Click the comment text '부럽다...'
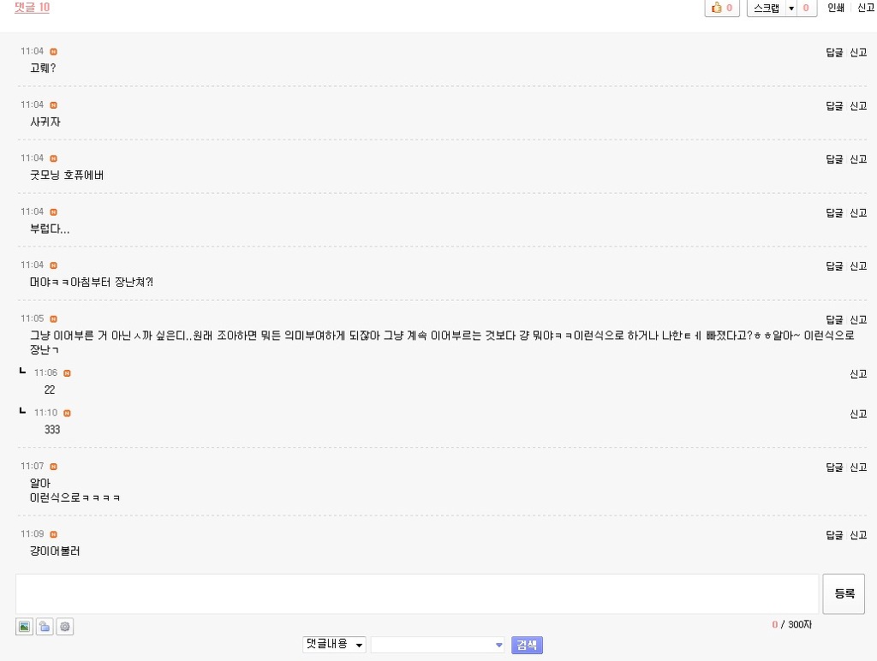Viewport: 877px width, 661px height. point(50,229)
